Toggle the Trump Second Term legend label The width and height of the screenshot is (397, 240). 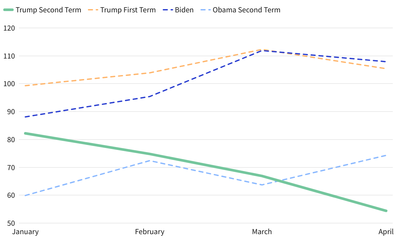point(48,10)
